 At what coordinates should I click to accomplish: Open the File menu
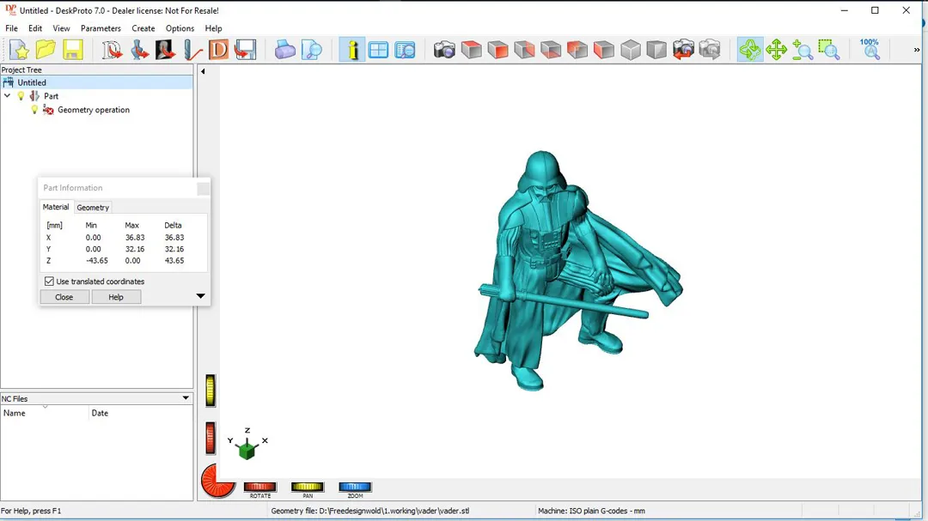coord(11,28)
